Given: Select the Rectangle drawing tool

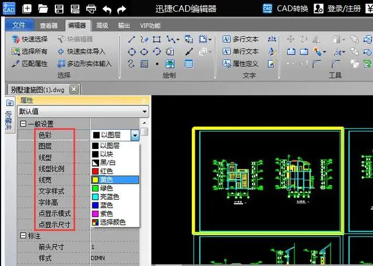Looking at the screenshot, I should click(157, 39).
